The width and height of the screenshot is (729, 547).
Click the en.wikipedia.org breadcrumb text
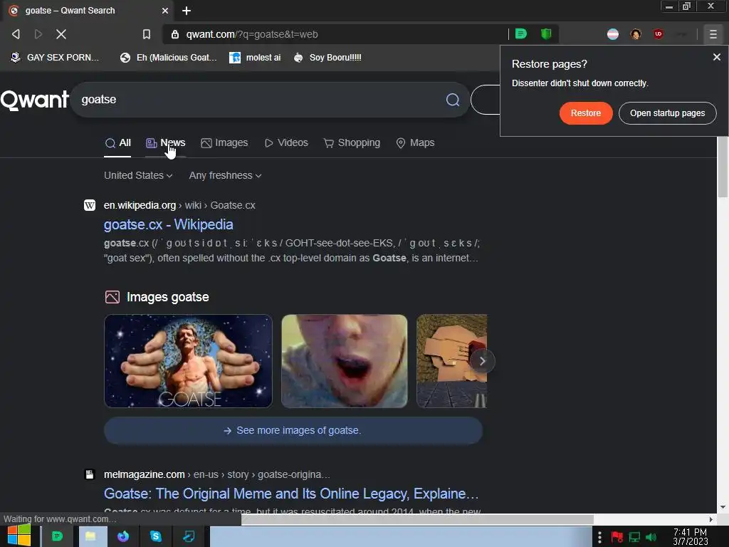pos(140,205)
